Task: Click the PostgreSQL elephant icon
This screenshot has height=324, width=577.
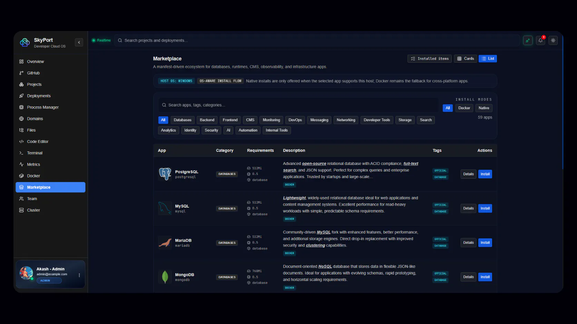Action: [165, 174]
